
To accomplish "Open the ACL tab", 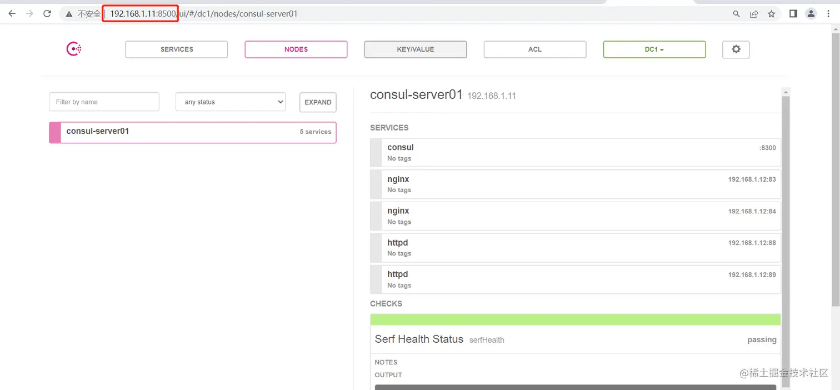I will click(535, 49).
